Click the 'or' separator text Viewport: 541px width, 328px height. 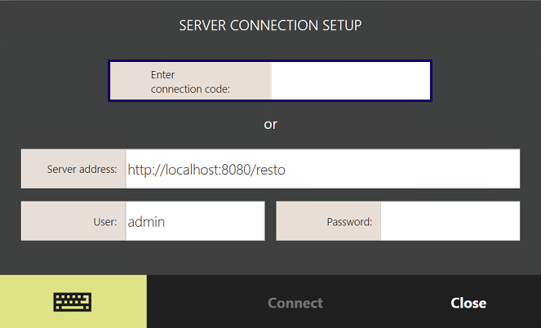click(x=270, y=125)
